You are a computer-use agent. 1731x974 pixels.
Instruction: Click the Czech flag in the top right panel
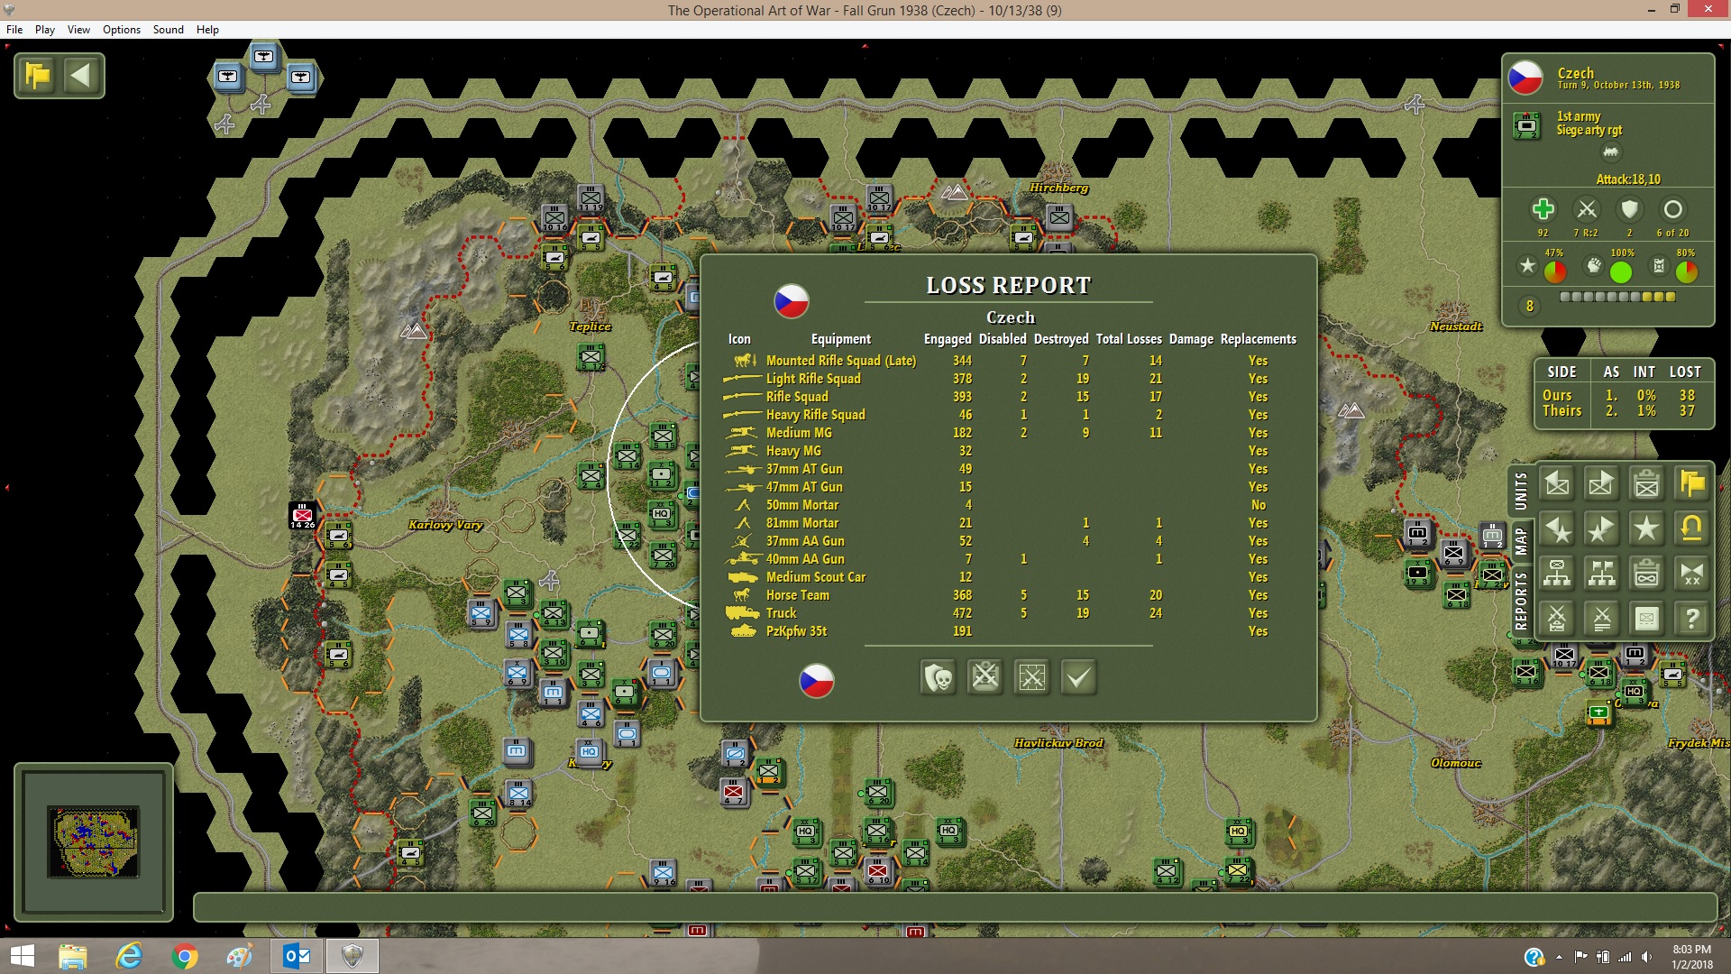(1525, 78)
